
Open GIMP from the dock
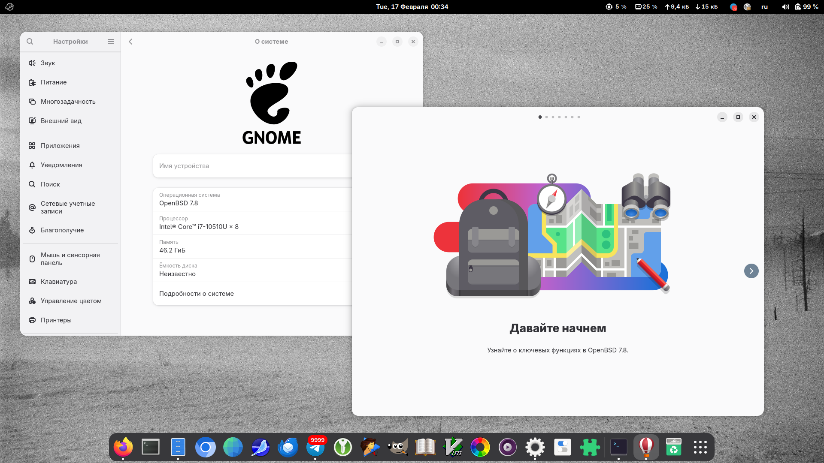pyautogui.click(x=398, y=447)
